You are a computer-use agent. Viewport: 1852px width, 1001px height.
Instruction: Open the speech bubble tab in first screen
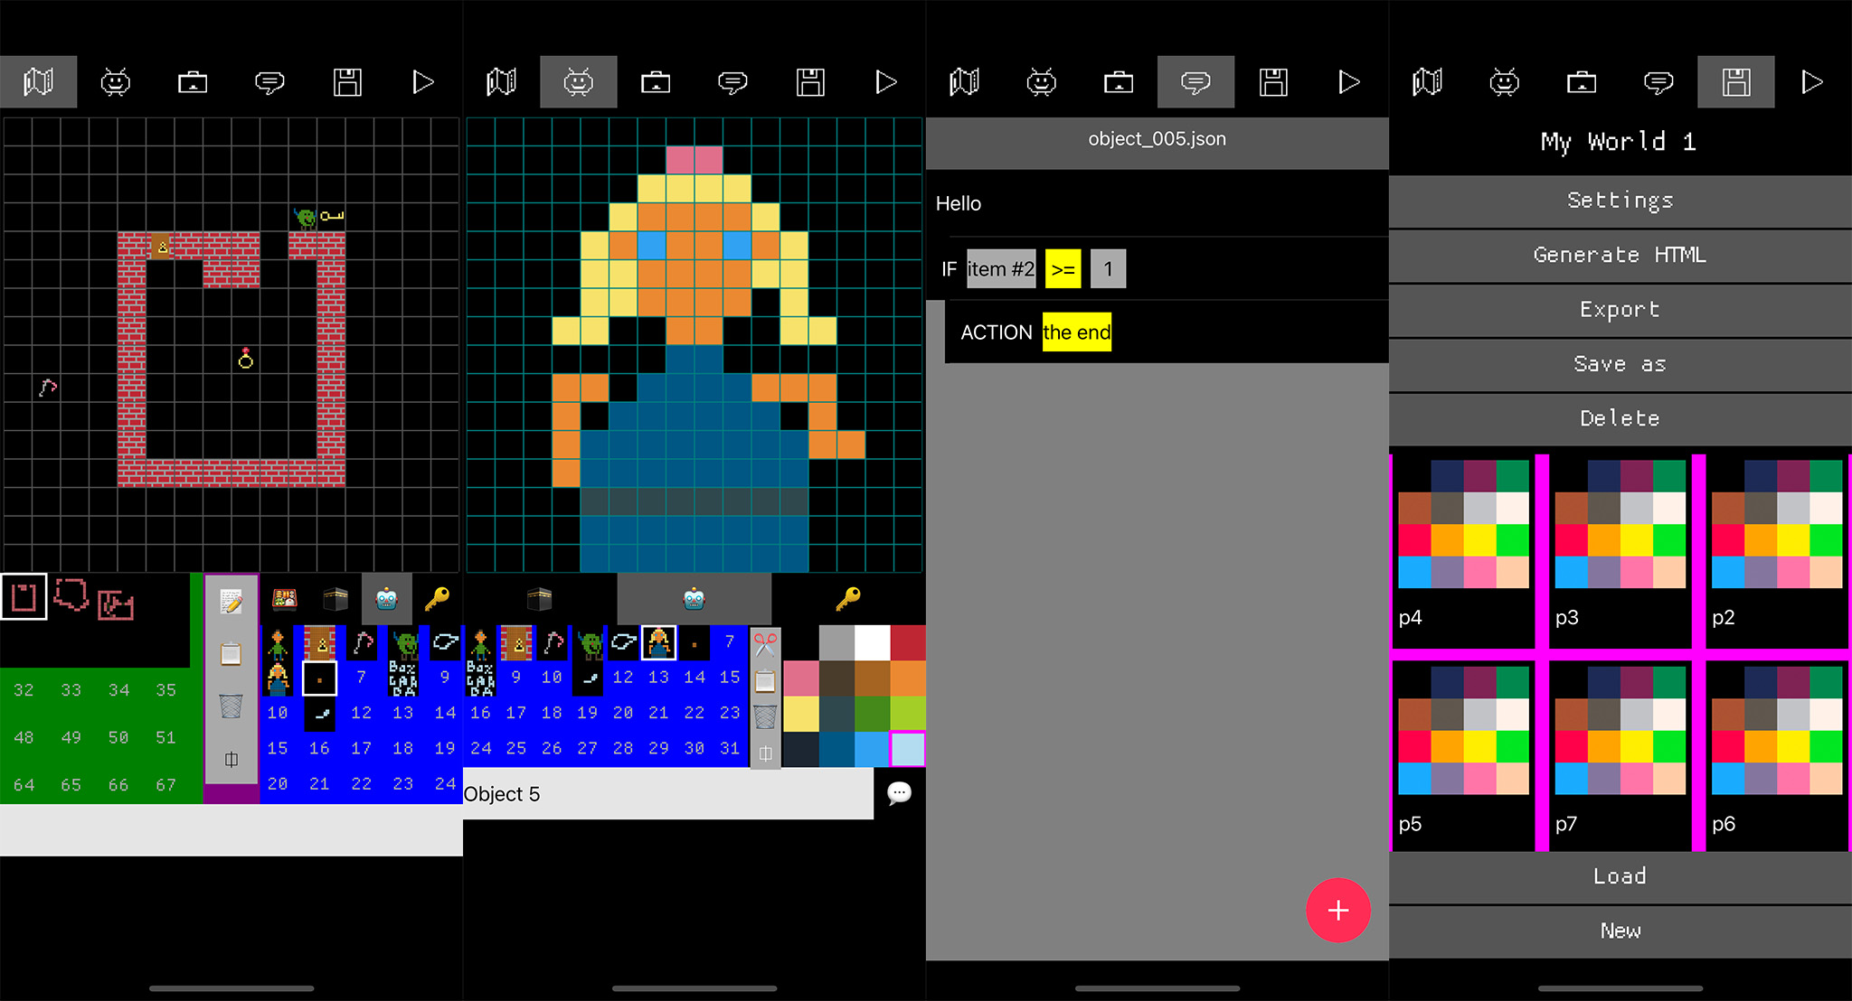[x=269, y=82]
